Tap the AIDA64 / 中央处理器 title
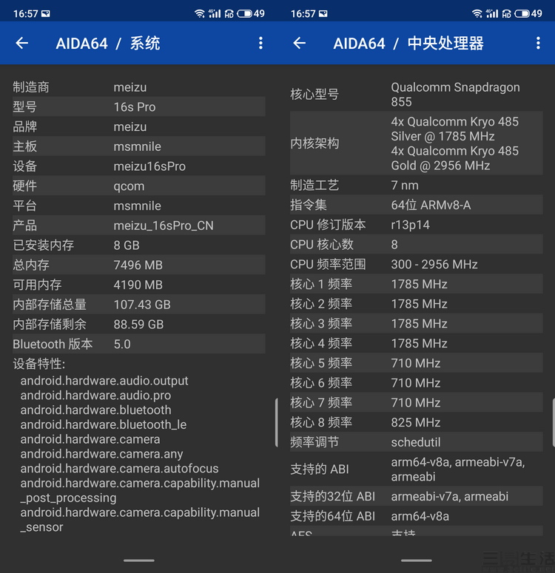555x573 pixels. [408, 44]
